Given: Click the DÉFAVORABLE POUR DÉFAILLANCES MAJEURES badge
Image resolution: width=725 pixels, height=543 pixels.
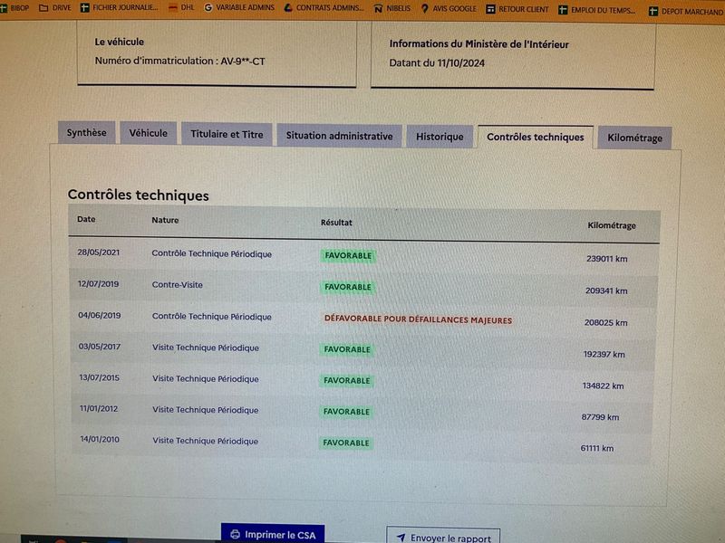Looking at the screenshot, I should (x=418, y=319).
